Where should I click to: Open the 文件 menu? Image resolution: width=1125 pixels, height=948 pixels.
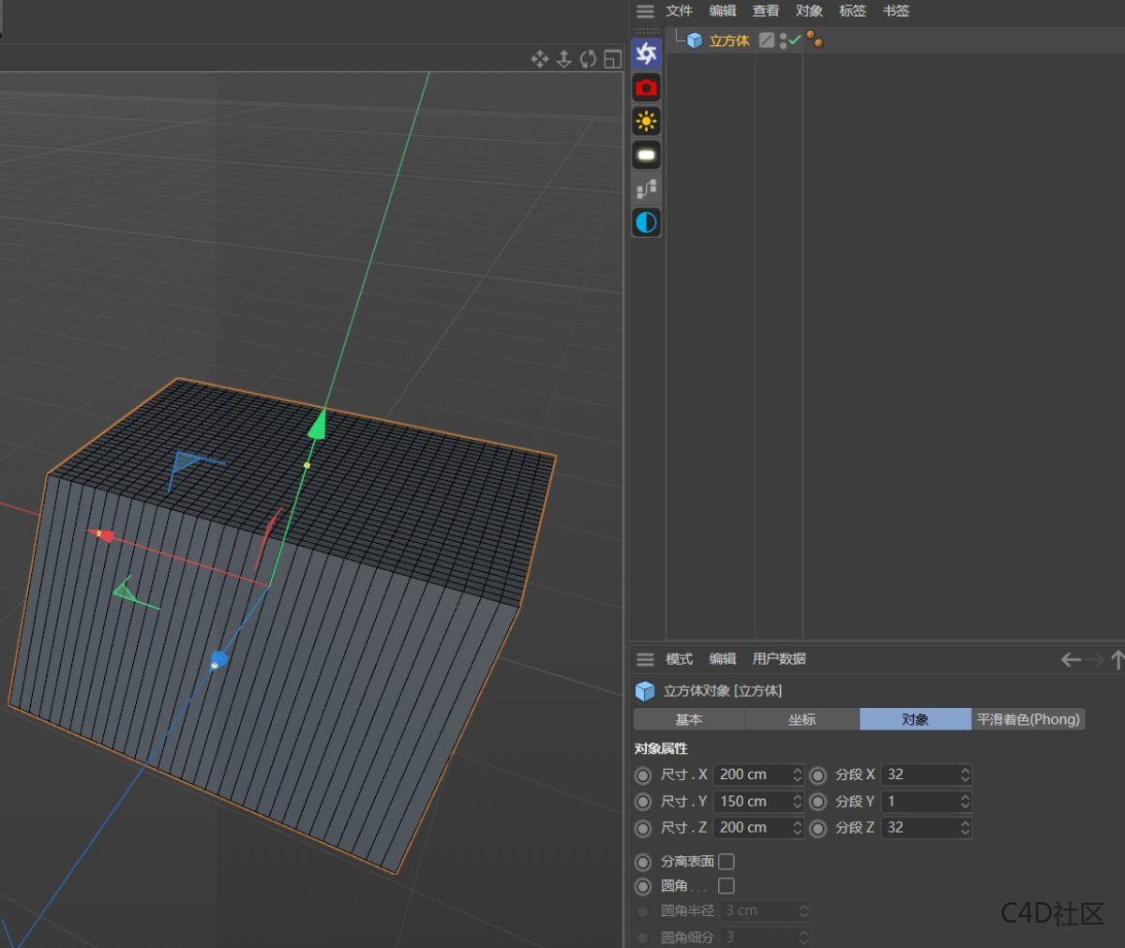coord(679,11)
